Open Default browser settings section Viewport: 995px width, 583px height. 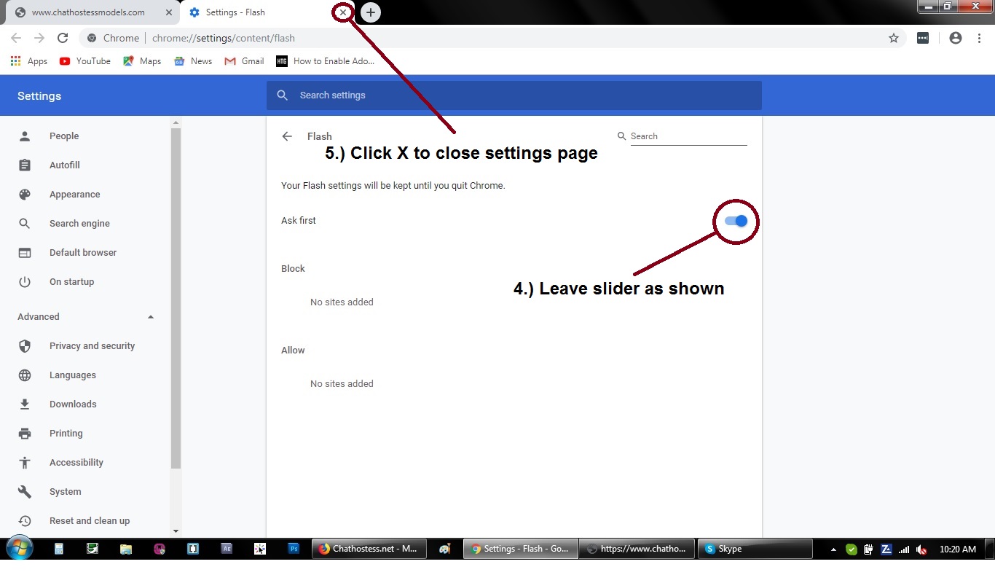[x=83, y=253]
